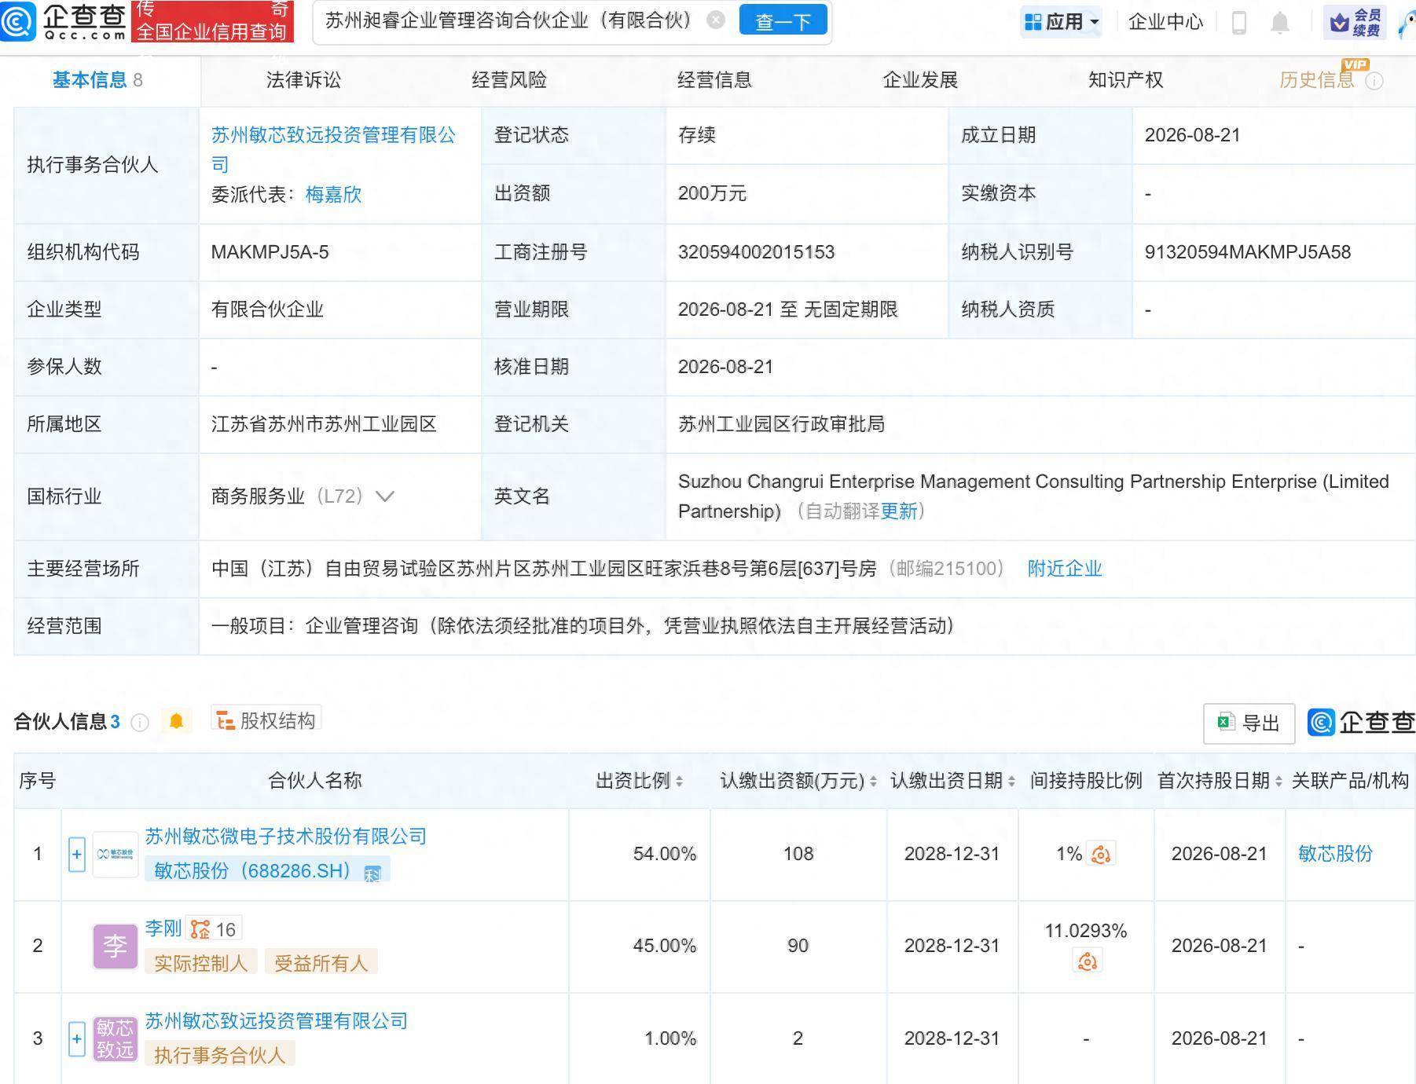
Task: Open 苏州敏芯微电子技术股份有限公司 link
Action: [285, 836]
